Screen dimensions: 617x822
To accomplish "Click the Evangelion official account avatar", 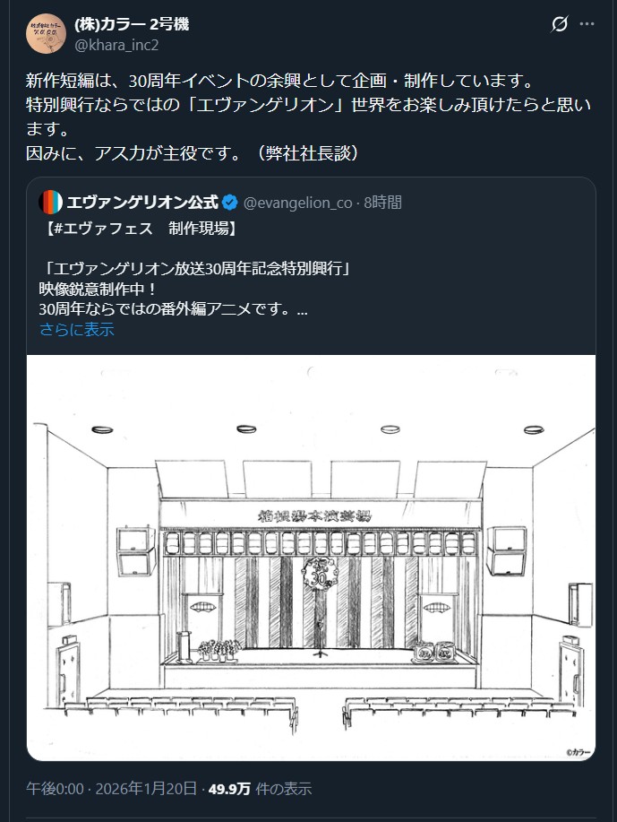I will coord(51,203).
